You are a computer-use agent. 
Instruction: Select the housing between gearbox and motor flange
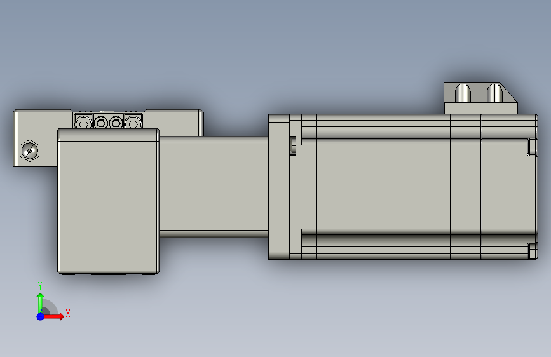coord(214,187)
